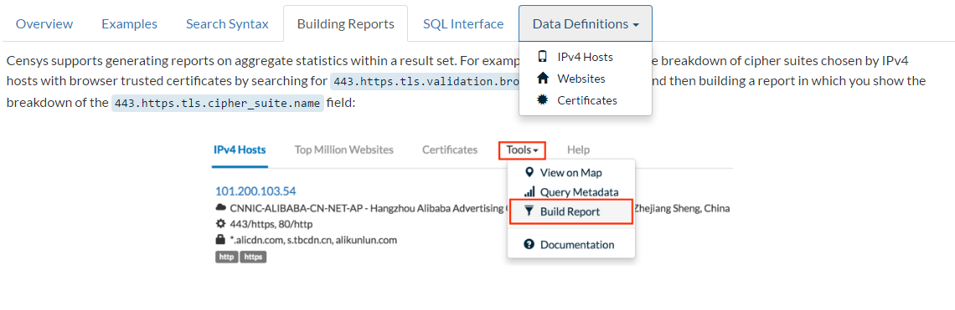Click the Certificates badge icon
The width and height of the screenshot is (955, 310).
(542, 100)
